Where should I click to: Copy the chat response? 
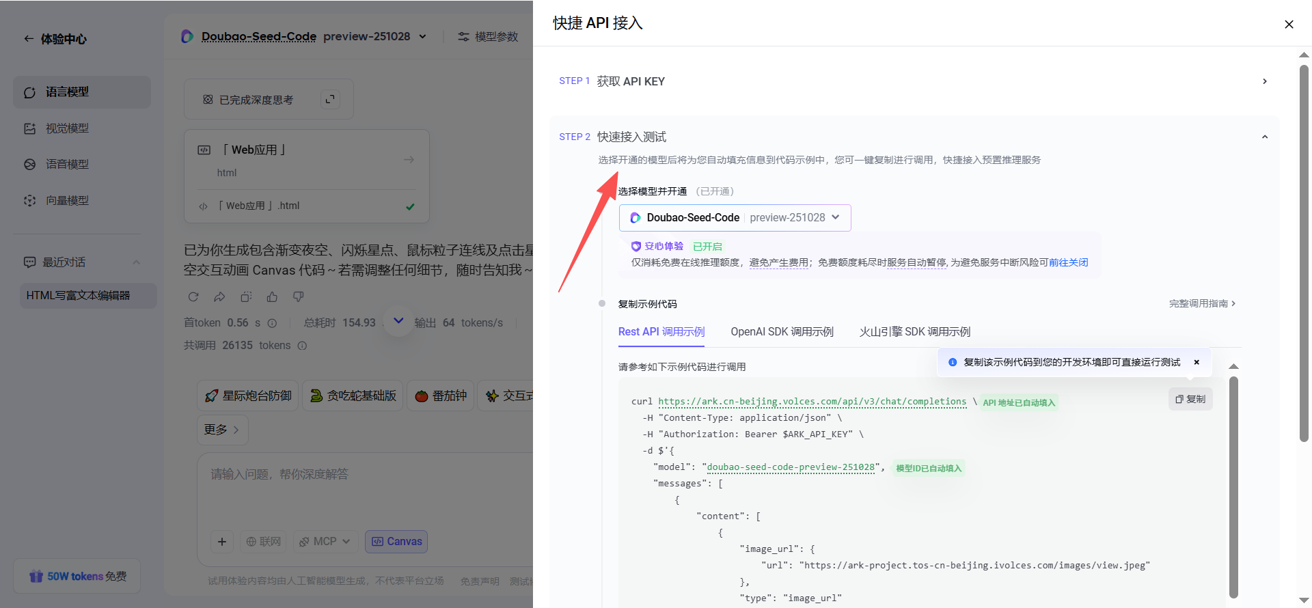coord(246,297)
